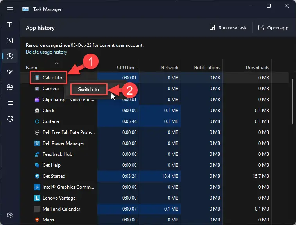Click the Intel Graphics Command icon
The image size is (296, 225).
click(37, 187)
